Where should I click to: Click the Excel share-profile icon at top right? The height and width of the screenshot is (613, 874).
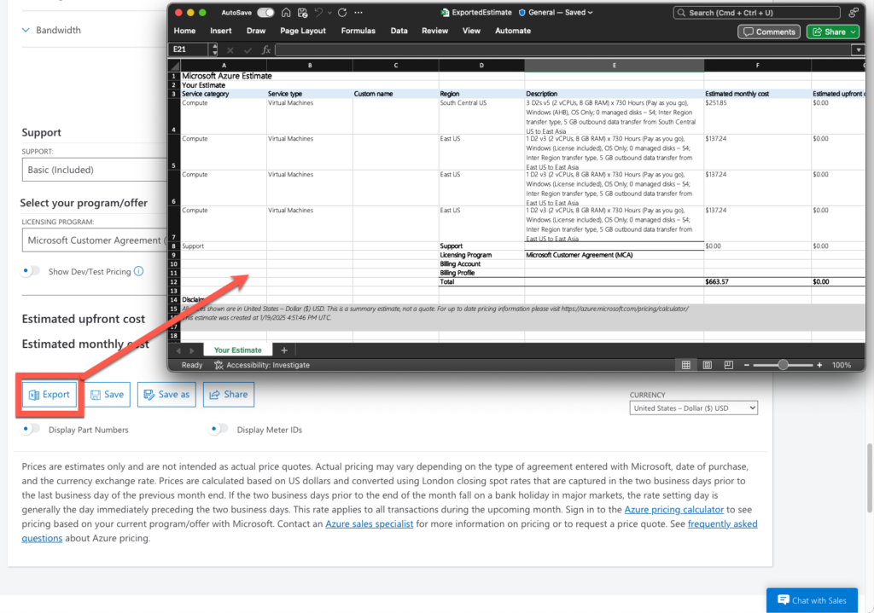tap(854, 12)
